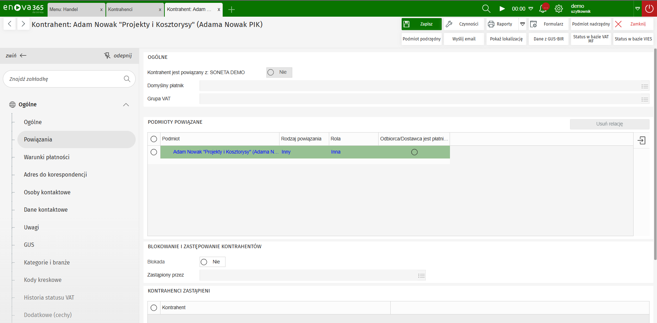
Task: Click the search magnifier icon in top bar
Action: point(486,9)
